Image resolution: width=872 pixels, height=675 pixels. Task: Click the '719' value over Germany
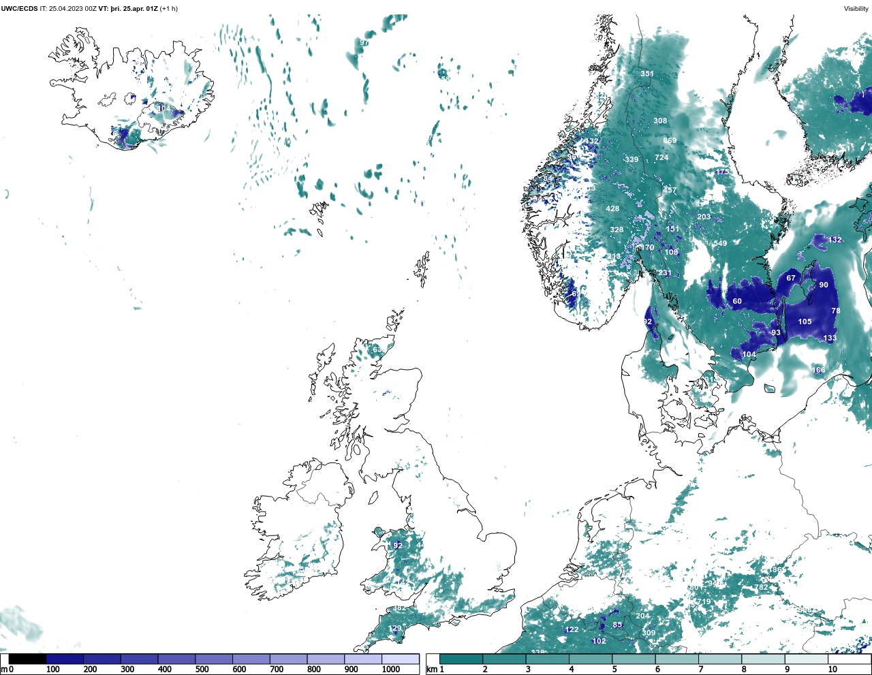coord(704,602)
